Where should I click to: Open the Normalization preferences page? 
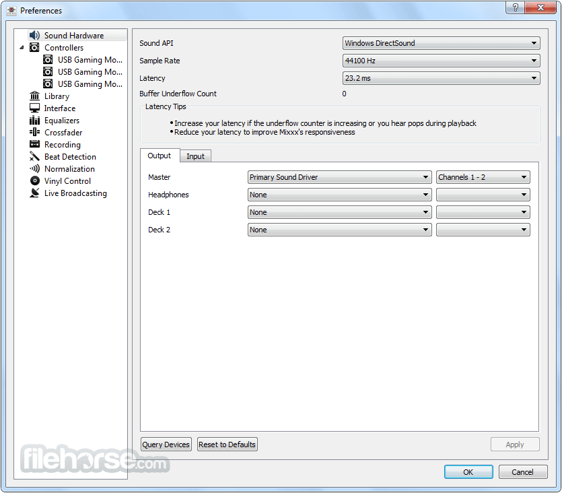(69, 169)
